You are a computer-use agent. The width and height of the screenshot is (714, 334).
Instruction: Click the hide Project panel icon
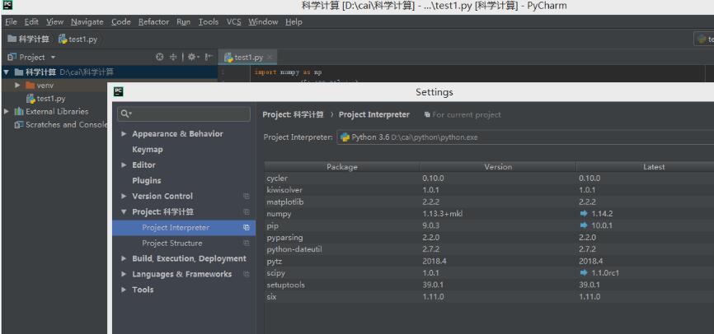tap(209, 58)
